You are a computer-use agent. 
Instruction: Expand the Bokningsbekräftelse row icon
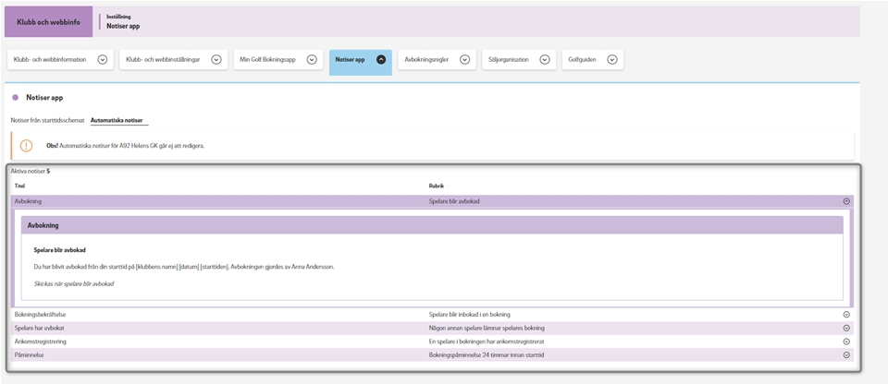click(846, 315)
